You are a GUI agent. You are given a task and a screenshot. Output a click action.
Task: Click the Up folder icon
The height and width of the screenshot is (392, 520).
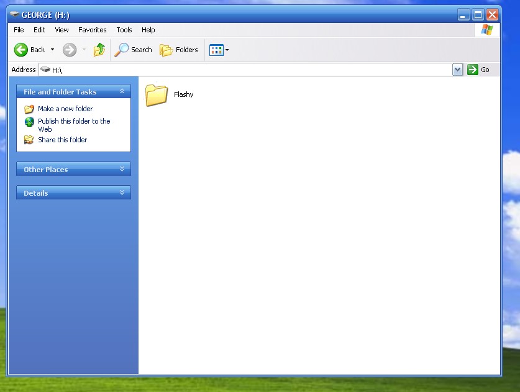pos(99,50)
